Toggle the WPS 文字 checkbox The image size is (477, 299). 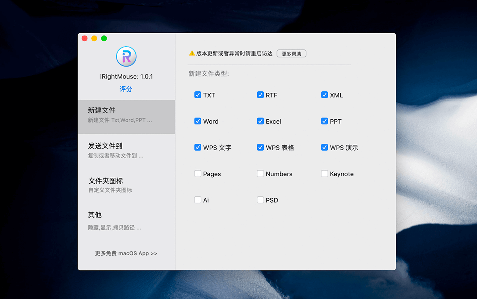point(198,147)
